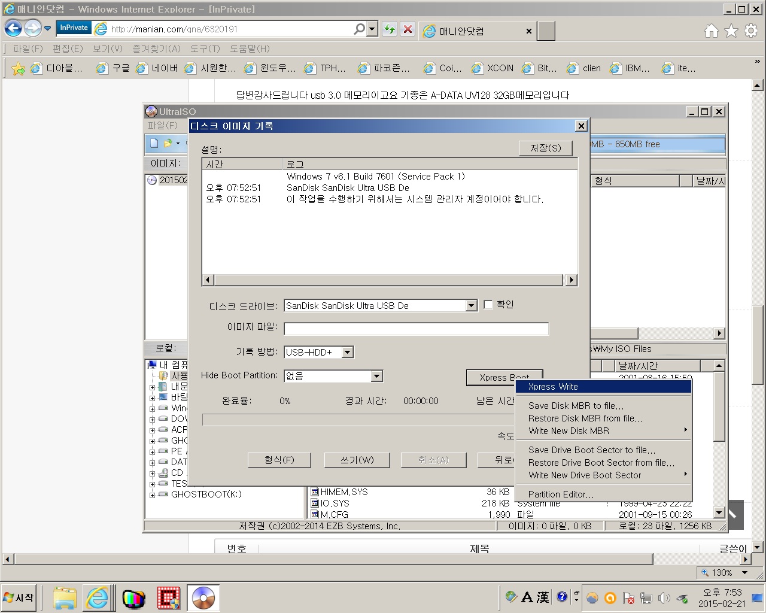
Task: Open the IE Tools gear icon
Action: (751, 31)
